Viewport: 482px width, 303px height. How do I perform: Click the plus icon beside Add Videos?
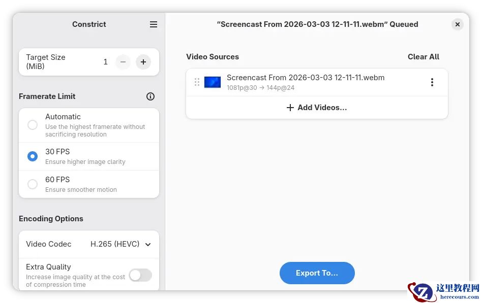coord(290,108)
